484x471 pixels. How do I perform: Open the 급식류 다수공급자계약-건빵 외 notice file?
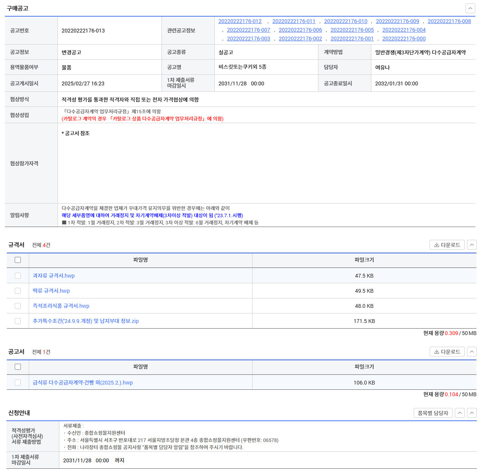pos(82,383)
